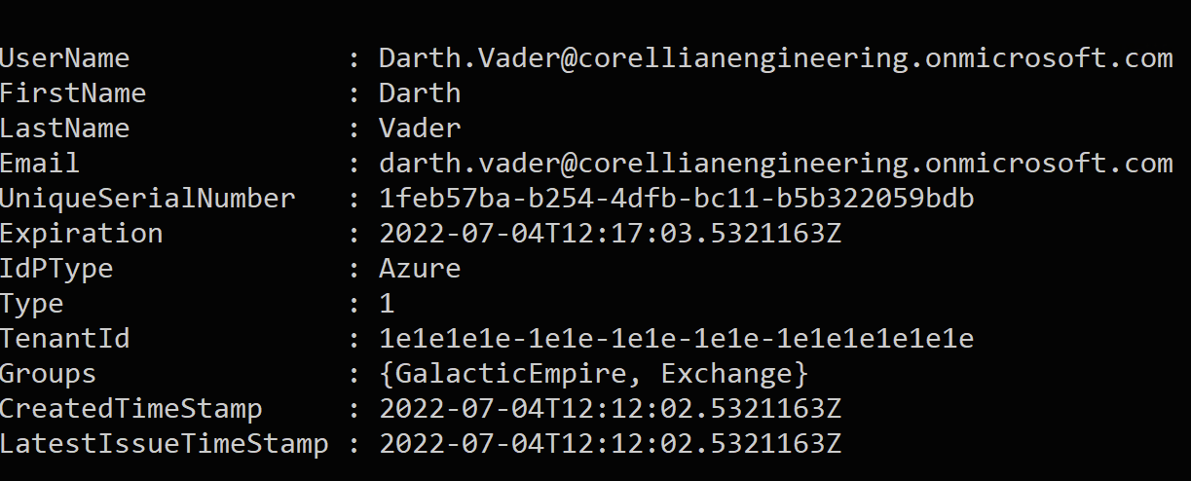Click the Groups field label

(48, 374)
